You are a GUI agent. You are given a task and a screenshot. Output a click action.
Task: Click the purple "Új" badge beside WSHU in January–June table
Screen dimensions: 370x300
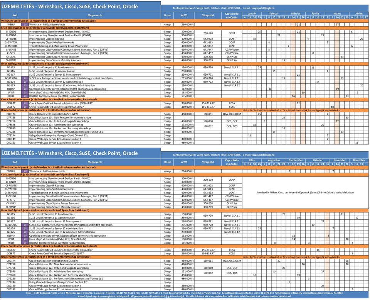coord(25,24)
